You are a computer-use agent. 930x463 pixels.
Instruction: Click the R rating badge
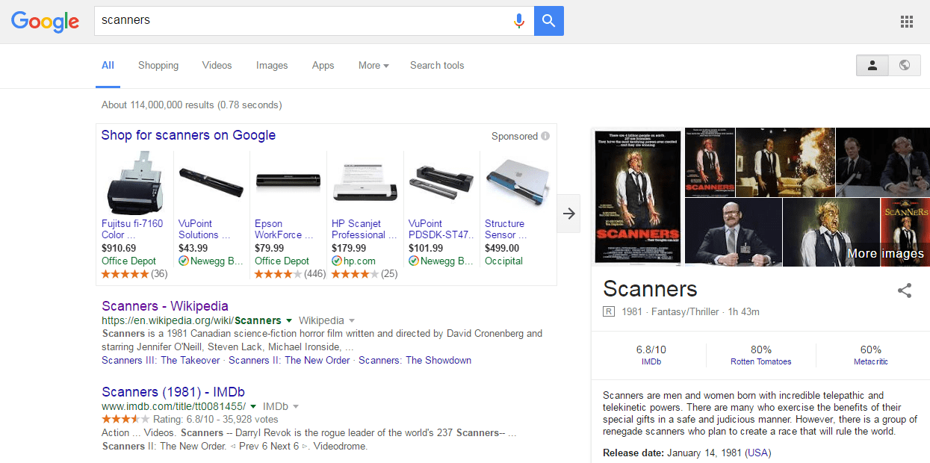(609, 311)
